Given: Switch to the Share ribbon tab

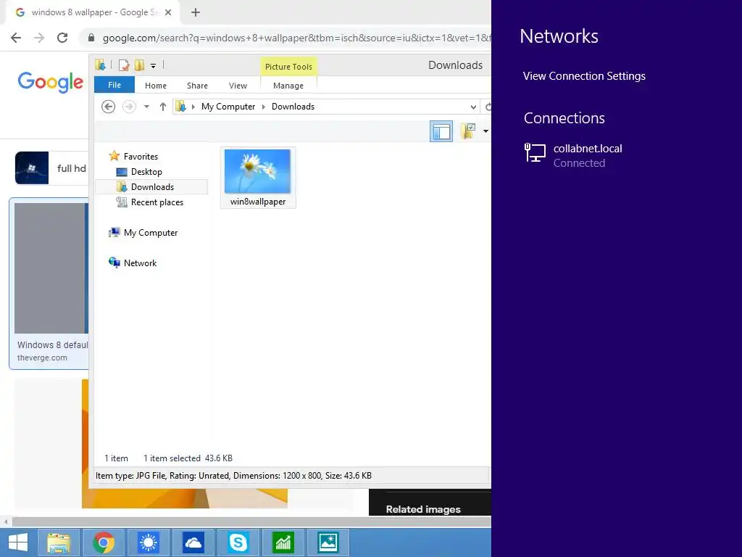Looking at the screenshot, I should tap(197, 86).
